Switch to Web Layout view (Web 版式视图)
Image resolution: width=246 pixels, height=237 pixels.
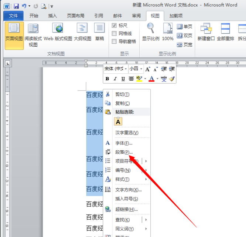point(58,32)
